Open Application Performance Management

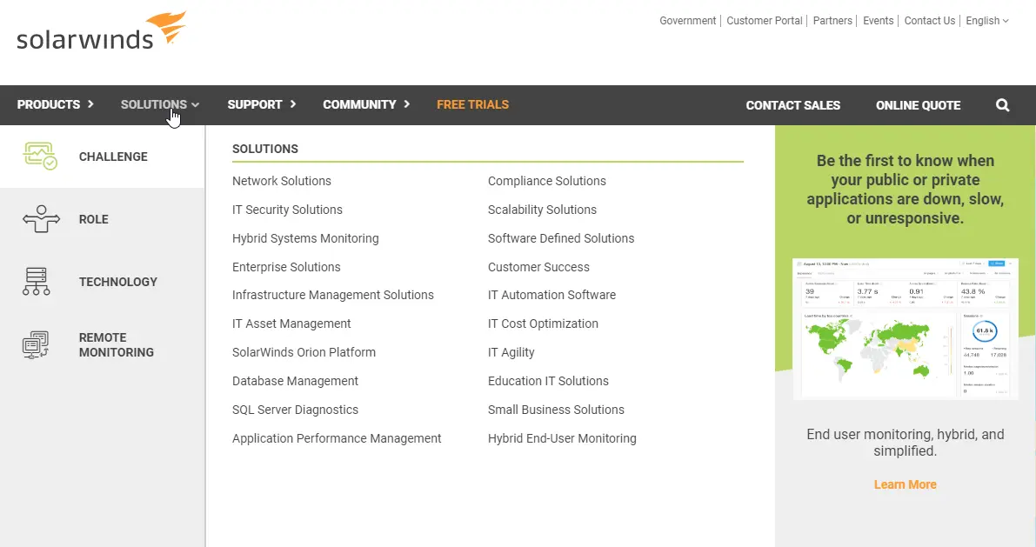337,438
